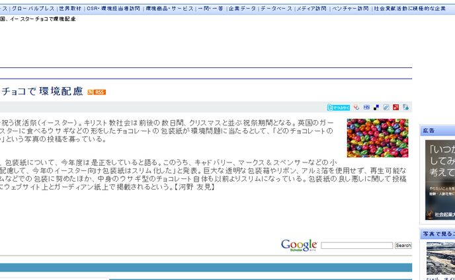Open the 一問一答 menu item

tap(211, 9)
